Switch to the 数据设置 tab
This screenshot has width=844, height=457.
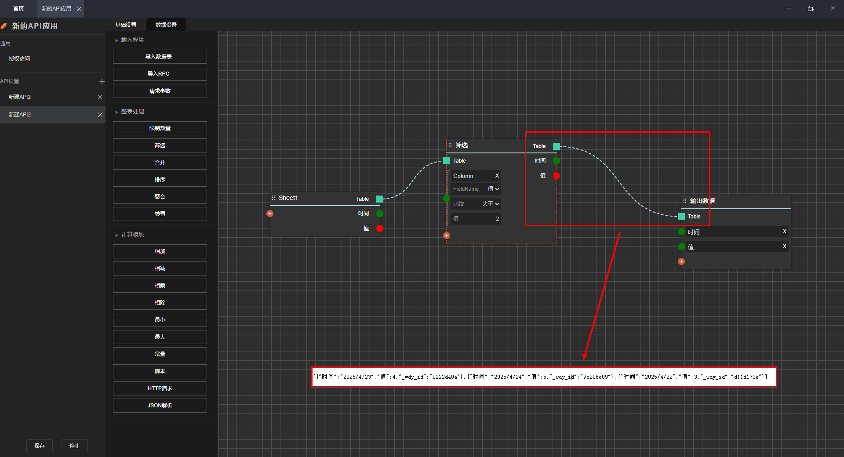[166, 25]
